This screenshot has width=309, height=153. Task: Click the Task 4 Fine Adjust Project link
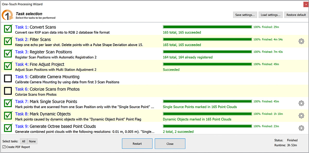click(x=40, y=64)
